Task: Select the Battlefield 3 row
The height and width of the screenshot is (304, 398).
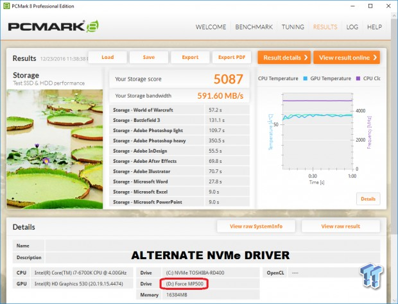Action: (x=179, y=120)
